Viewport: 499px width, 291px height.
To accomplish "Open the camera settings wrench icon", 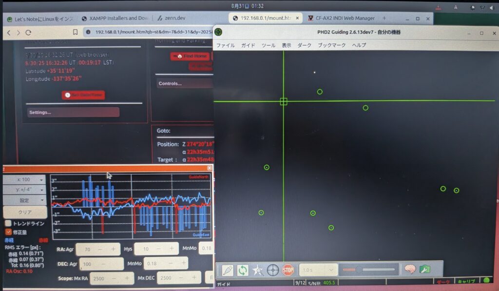I will (424, 269).
